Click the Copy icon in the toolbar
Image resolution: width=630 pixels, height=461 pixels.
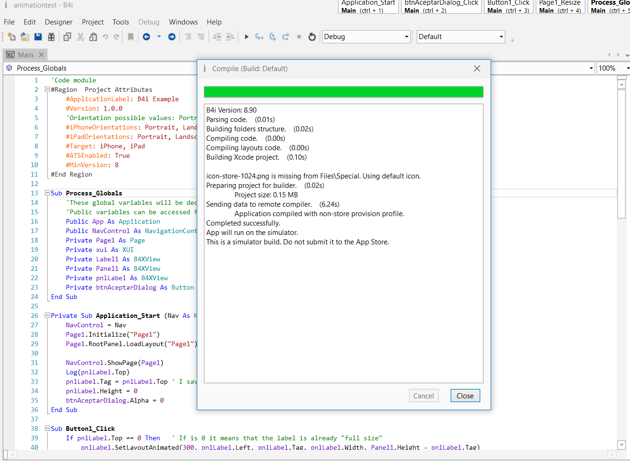[67, 37]
